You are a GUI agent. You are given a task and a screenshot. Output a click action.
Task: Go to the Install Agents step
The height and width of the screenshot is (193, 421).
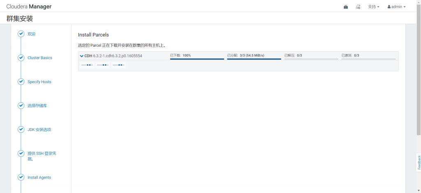39,177
